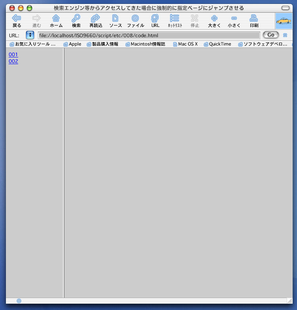The image size is (297, 310).
Task: Click the URL address field
Action: [x=149, y=35]
